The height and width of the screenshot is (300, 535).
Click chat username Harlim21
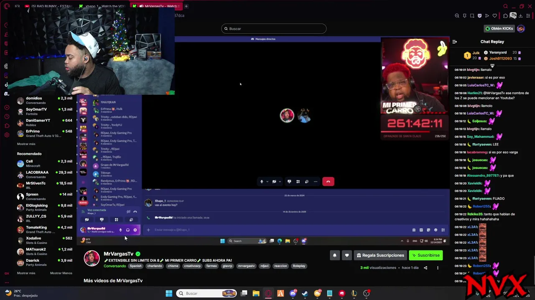[474, 93]
